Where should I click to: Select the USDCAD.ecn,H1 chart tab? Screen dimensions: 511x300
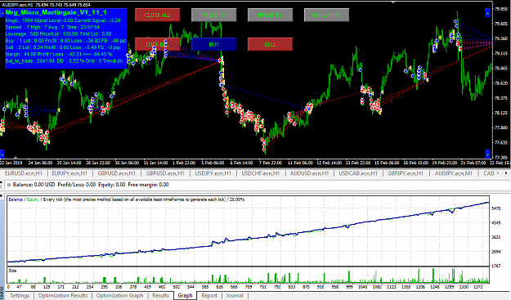tap(358, 173)
